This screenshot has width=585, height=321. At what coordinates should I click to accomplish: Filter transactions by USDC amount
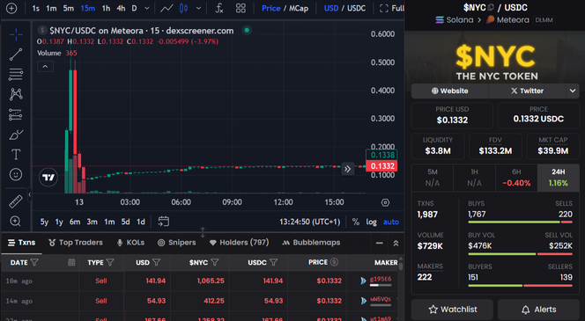point(273,263)
